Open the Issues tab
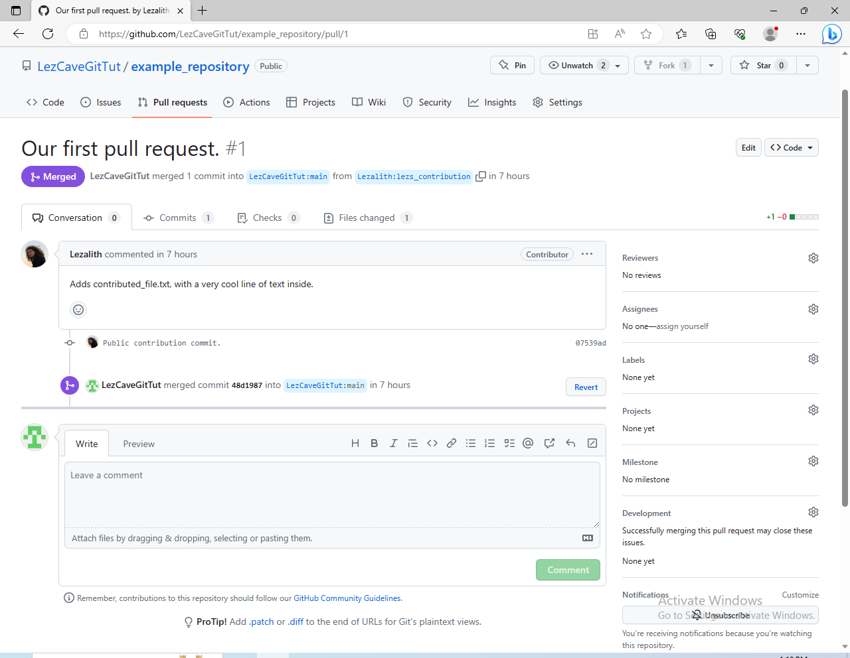This screenshot has height=658, width=850. 101,102
